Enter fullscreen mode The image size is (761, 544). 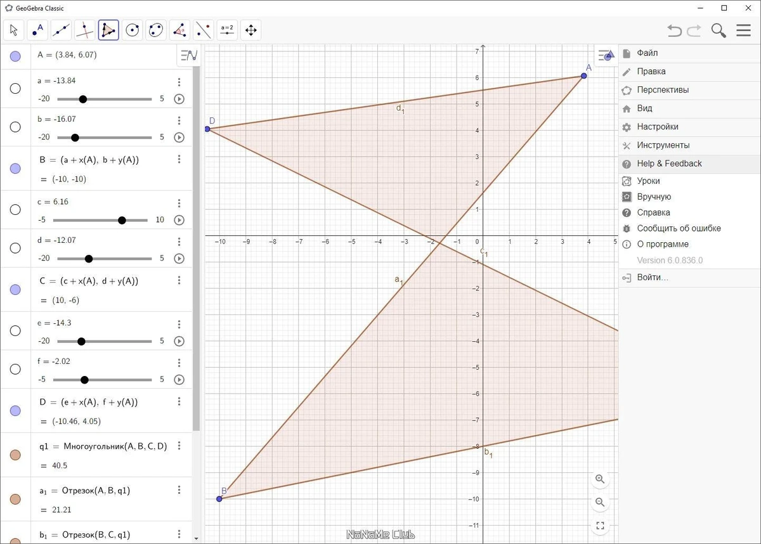pos(600,526)
